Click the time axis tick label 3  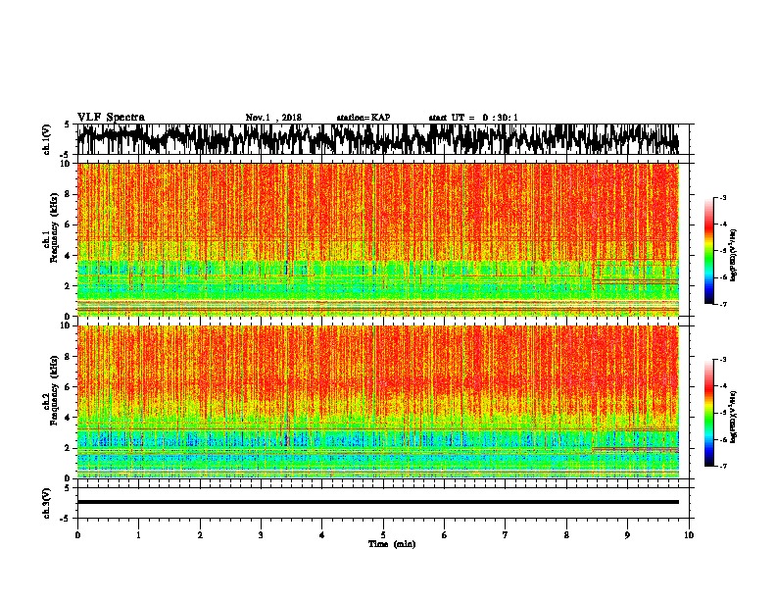[x=261, y=535]
